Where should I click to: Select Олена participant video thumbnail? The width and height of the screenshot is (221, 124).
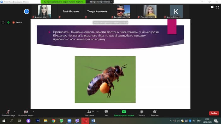click(150, 12)
